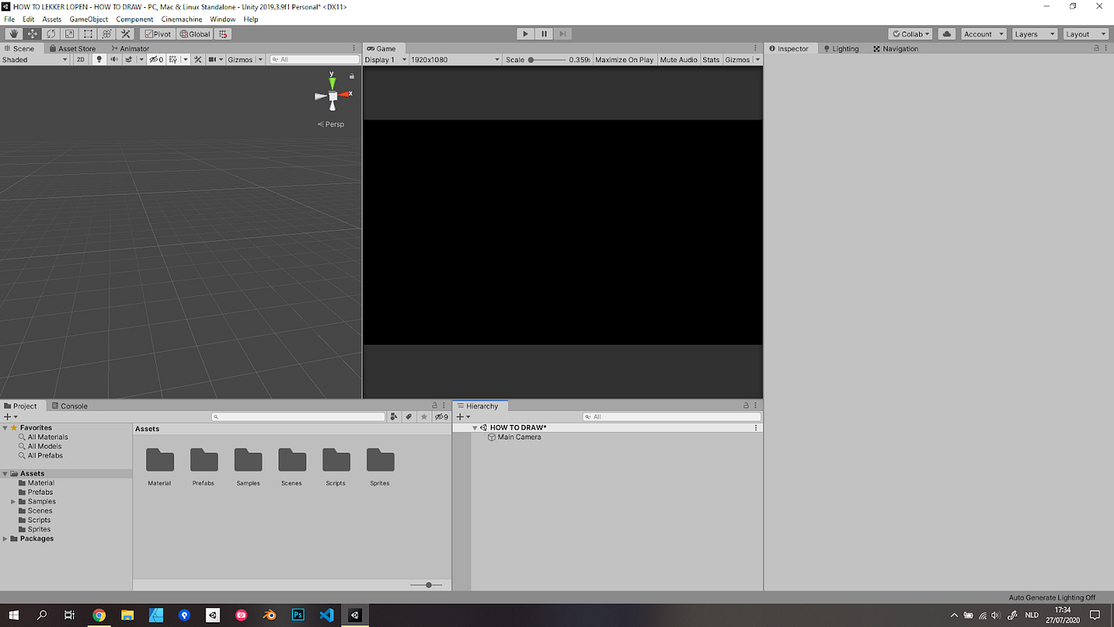This screenshot has height=627, width=1114.
Task: Select the Rotate tool
Action: [x=51, y=34]
